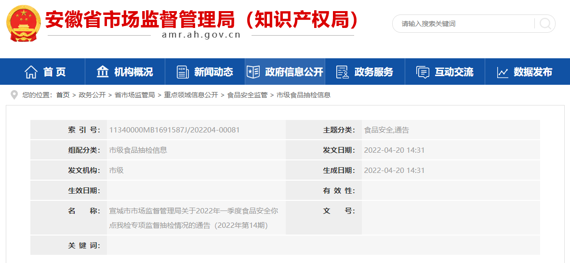Click the location pin icon in breadcrumb

click(14, 95)
